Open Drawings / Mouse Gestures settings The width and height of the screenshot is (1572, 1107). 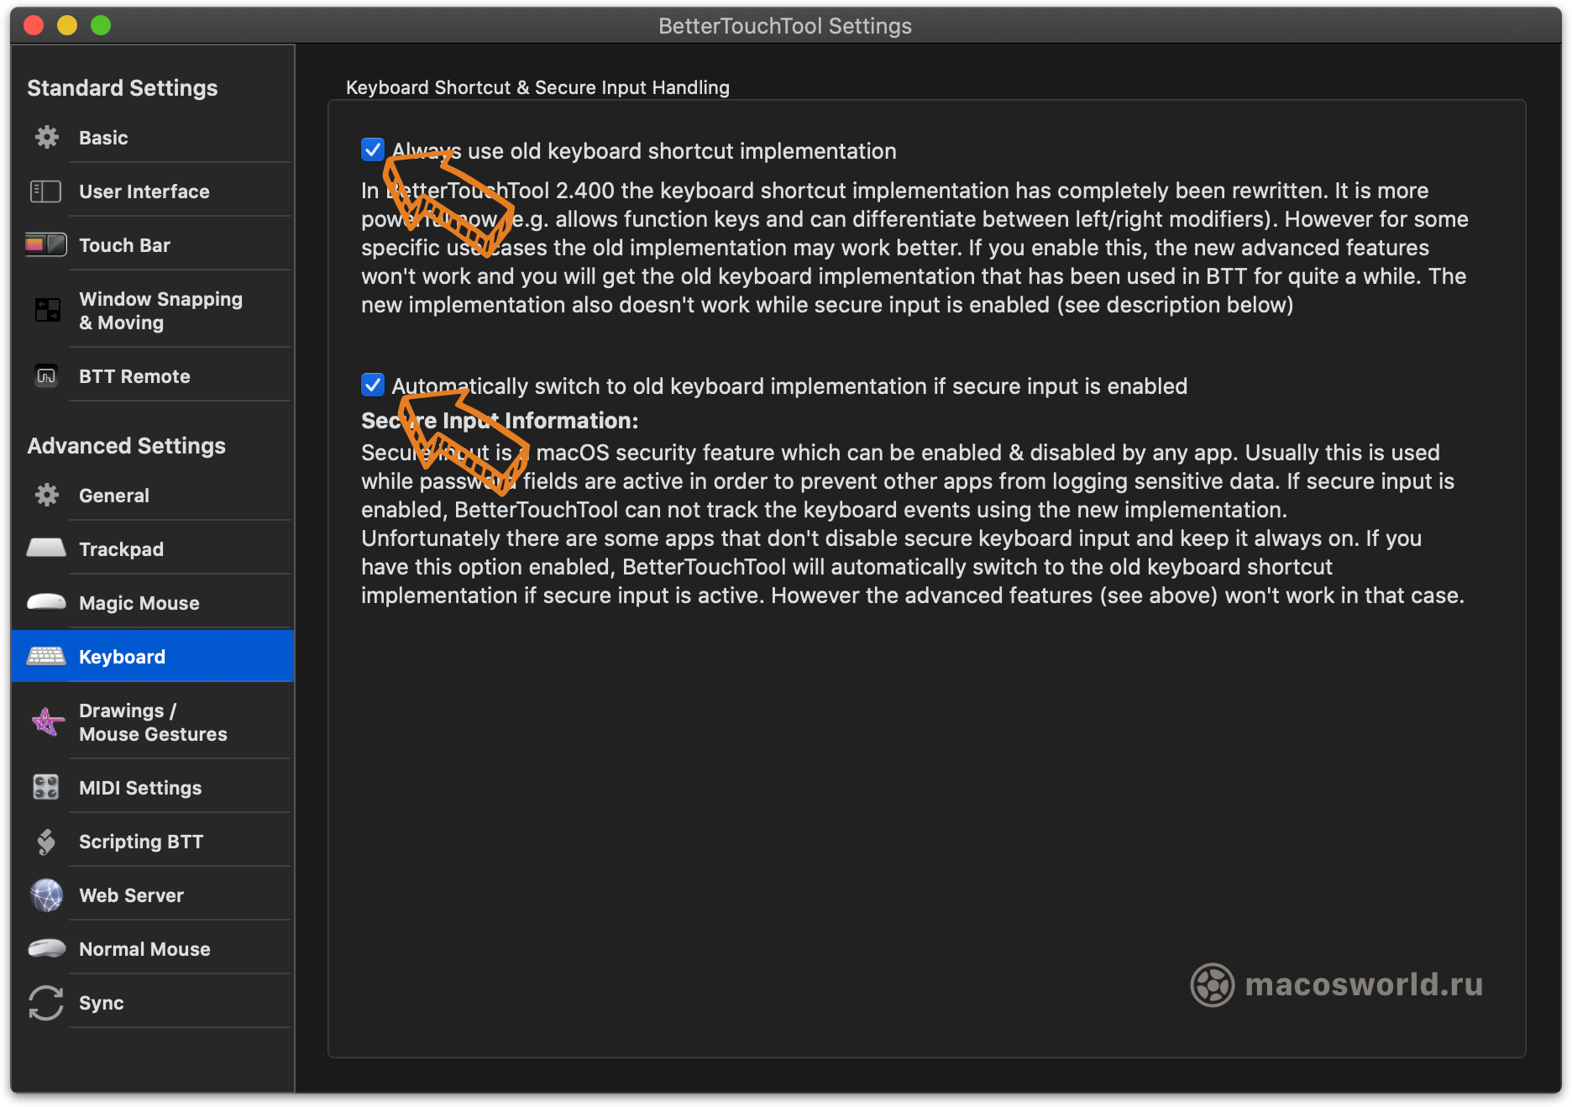coord(152,722)
